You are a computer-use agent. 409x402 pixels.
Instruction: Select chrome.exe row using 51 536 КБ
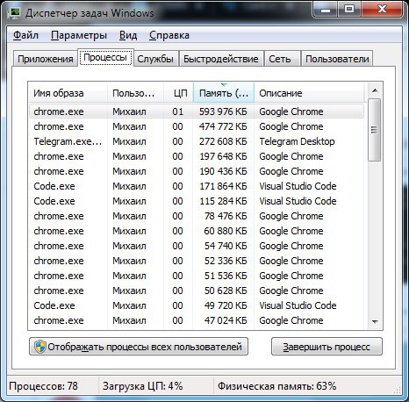[197, 276]
